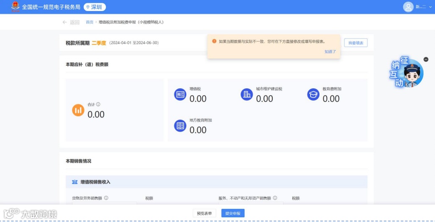This screenshot has width=435, height=222.
Task: Expand the account dropdown arrow
Action: click(430, 7)
